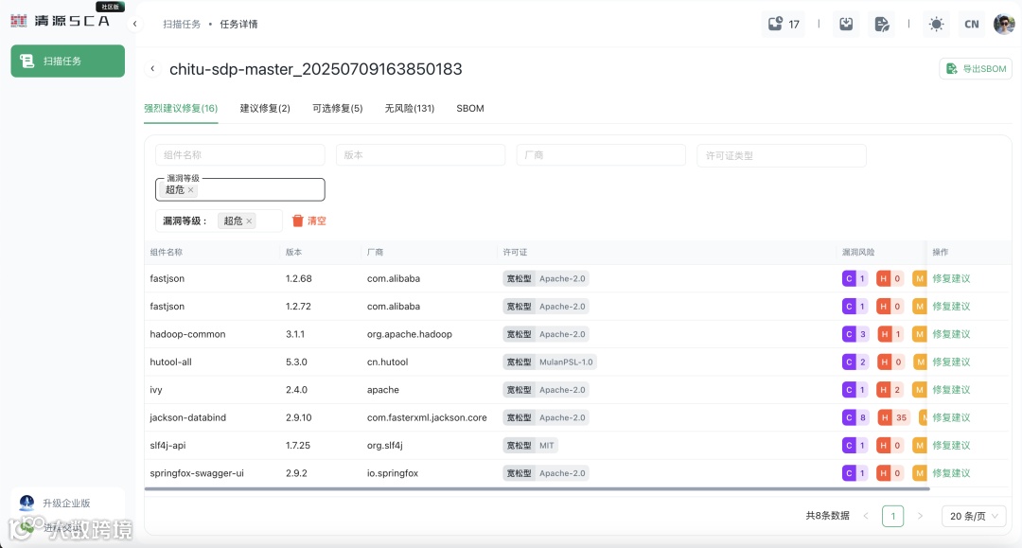The height and width of the screenshot is (548, 1022).
Task: Click critical C badge in hadoop-common row
Action: [855, 334]
